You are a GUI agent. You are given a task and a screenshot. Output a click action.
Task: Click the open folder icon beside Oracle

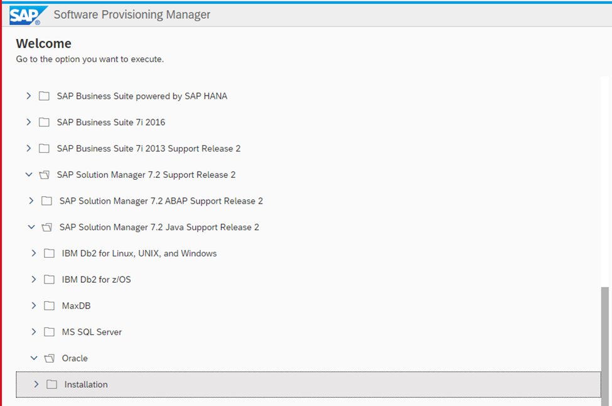pyautogui.click(x=49, y=358)
